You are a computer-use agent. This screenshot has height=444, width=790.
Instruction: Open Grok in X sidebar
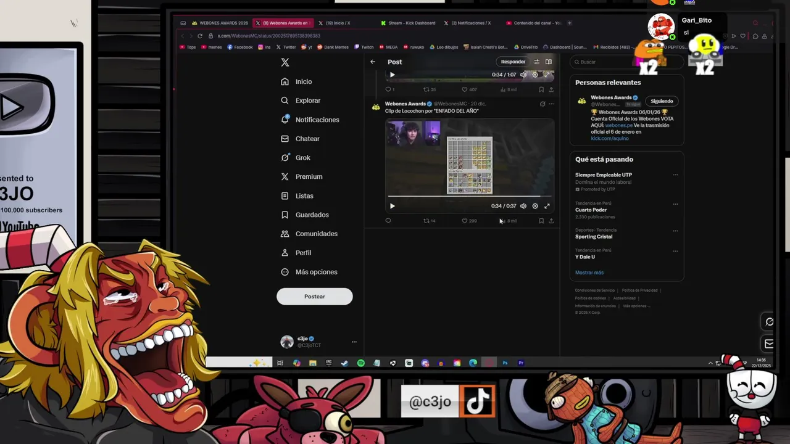point(296,157)
